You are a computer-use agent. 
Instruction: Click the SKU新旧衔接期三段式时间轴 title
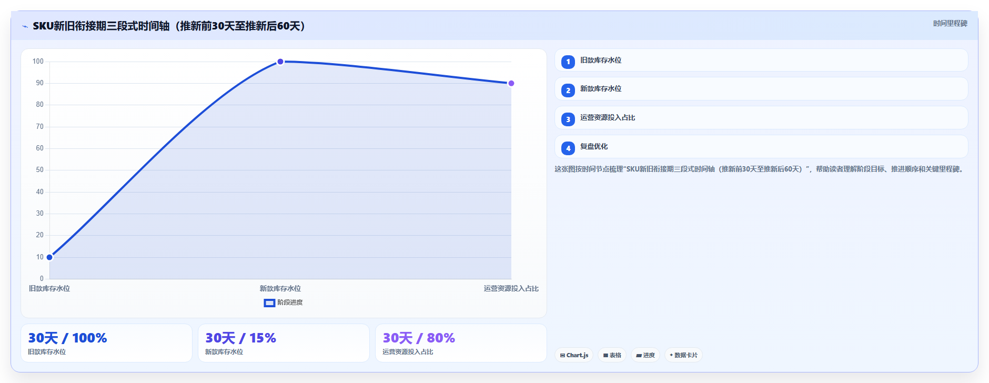170,26
